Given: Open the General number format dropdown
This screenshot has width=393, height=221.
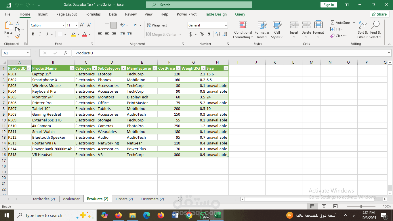Looking at the screenshot, I should pos(226,25).
